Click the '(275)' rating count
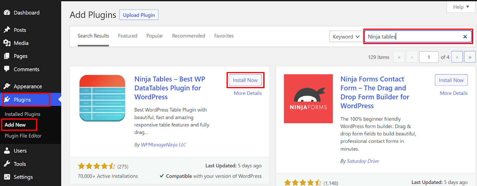477x186 pixels. [x=123, y=167]
